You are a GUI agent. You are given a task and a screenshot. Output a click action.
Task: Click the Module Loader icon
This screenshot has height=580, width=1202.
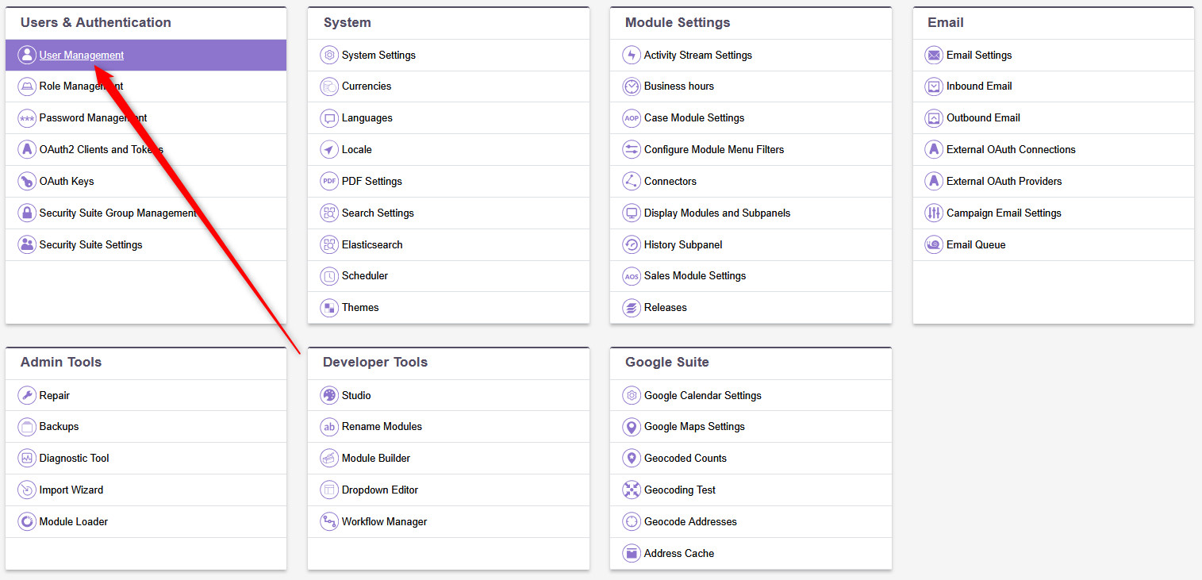point(26,521)
